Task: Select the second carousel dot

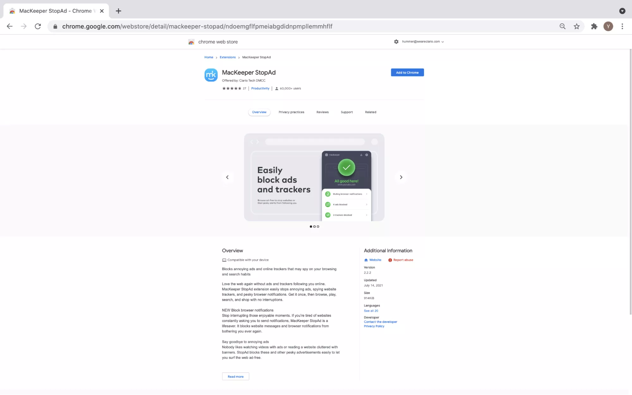Action: pos(314,227)
